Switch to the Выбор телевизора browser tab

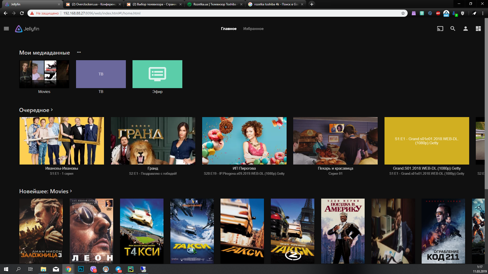click(x=154, y=4)
